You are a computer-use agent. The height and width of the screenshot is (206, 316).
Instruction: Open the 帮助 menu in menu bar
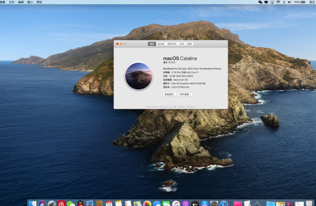[x=39, y=2]
